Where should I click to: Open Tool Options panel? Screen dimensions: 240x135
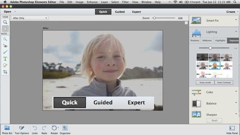22,130
